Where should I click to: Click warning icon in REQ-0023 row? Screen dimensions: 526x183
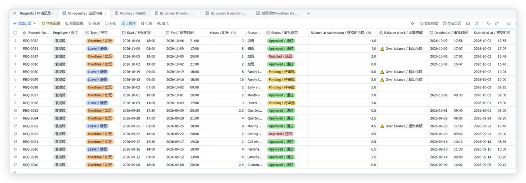pyautogui.click(x=382, y=126)
